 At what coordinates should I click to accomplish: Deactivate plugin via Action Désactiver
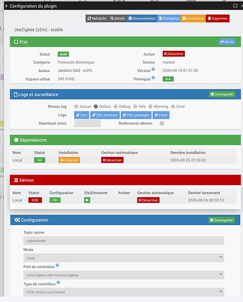pos(173,54)
